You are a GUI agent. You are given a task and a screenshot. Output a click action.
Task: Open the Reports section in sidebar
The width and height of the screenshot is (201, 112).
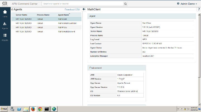click(5, 37)
